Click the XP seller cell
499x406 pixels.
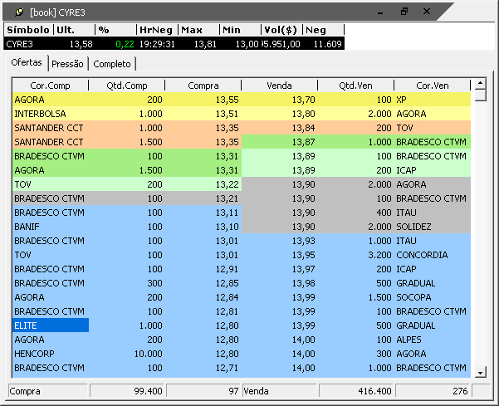click(x=433, y=100)
